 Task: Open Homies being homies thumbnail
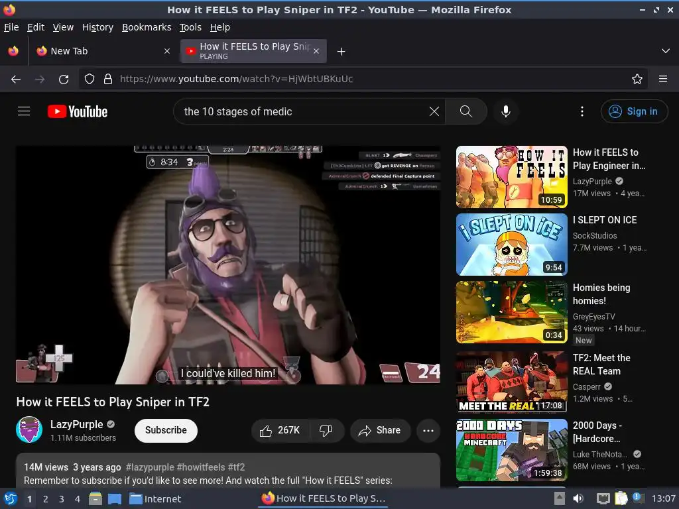[511, 312]
